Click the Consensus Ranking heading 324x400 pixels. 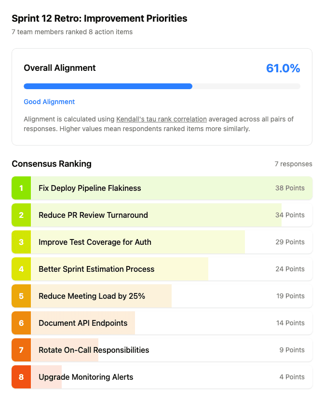[x=52, y=164]
